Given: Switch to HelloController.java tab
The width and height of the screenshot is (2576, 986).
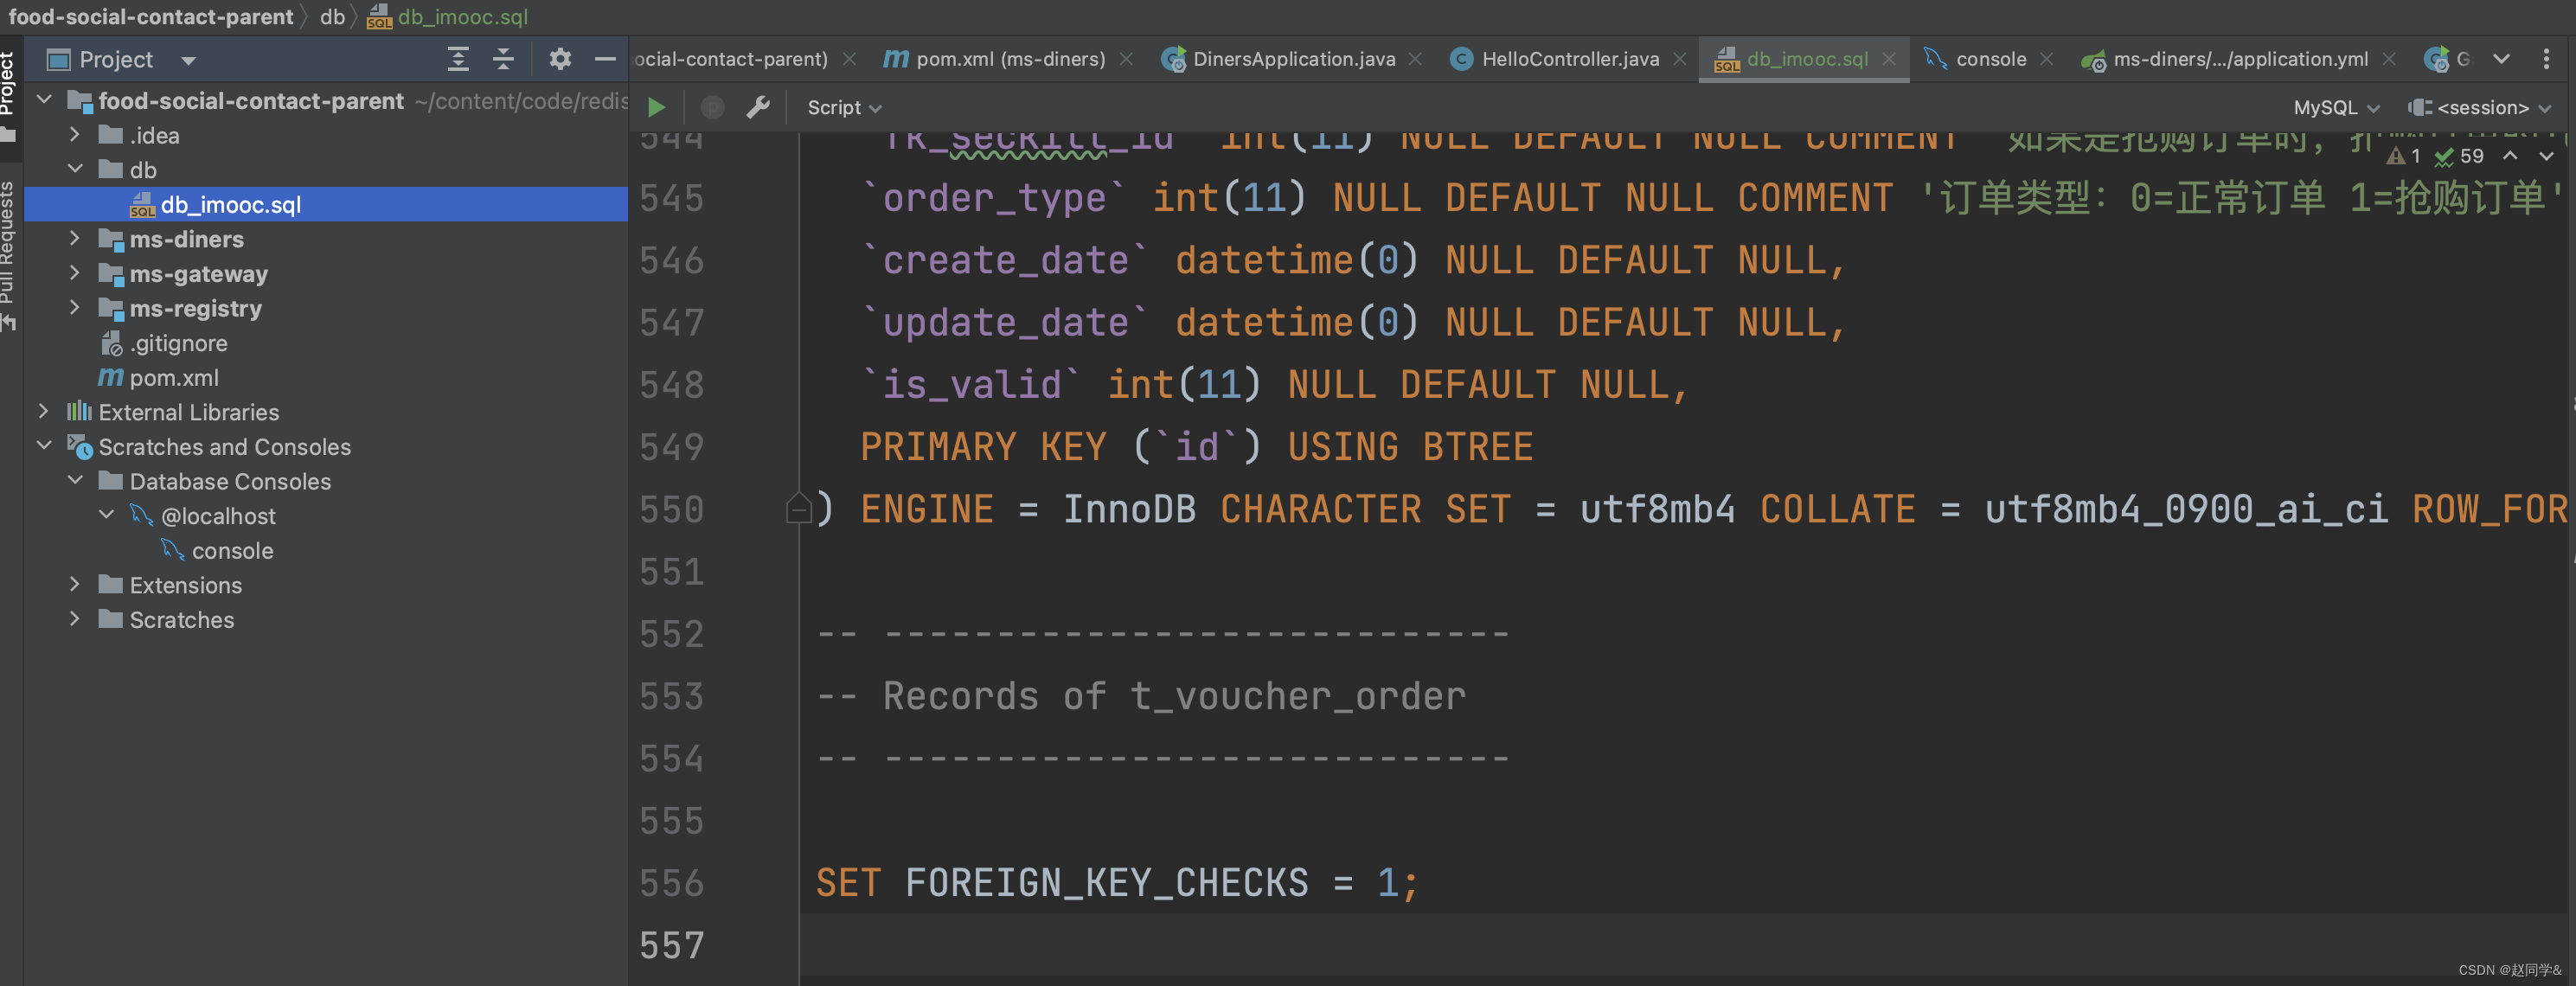Looking at the screenshot, I should click(x=1569, y=59).
